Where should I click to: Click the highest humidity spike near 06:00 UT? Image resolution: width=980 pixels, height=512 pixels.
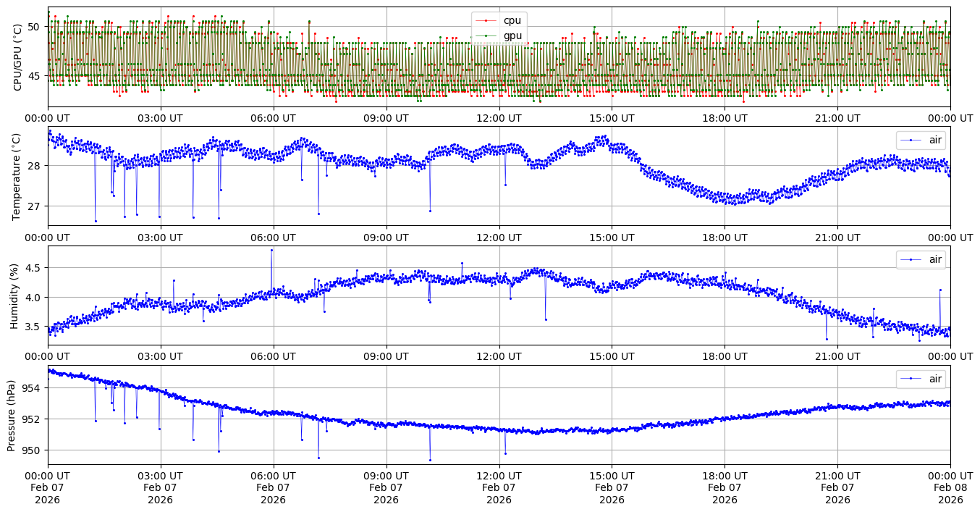271,250
